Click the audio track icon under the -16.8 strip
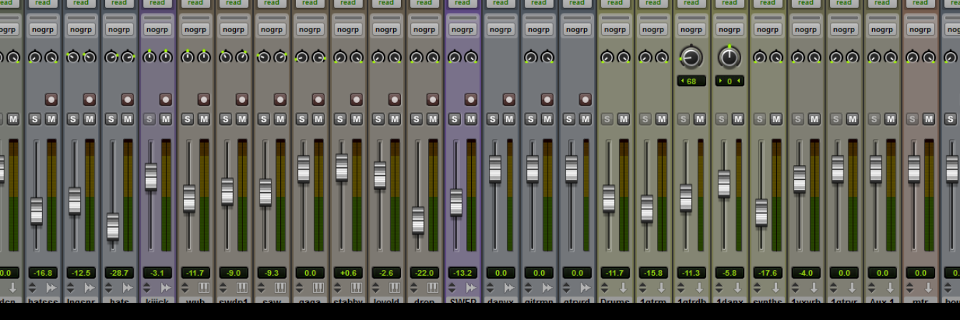The width and height of the screenshot is (960, 320). click(x=51, y=287)
